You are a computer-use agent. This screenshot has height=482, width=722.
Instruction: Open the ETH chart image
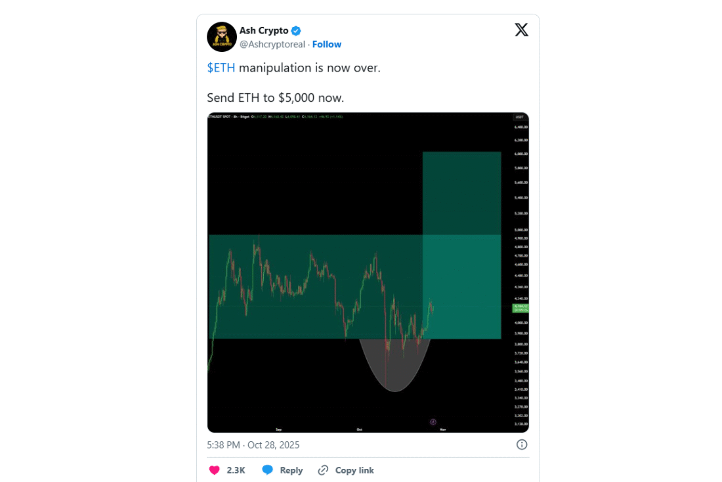(x=368, y=272)
